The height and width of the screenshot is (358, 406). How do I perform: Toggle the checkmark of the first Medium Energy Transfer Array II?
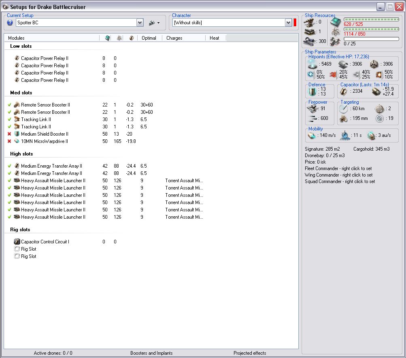tap(9, 166)
